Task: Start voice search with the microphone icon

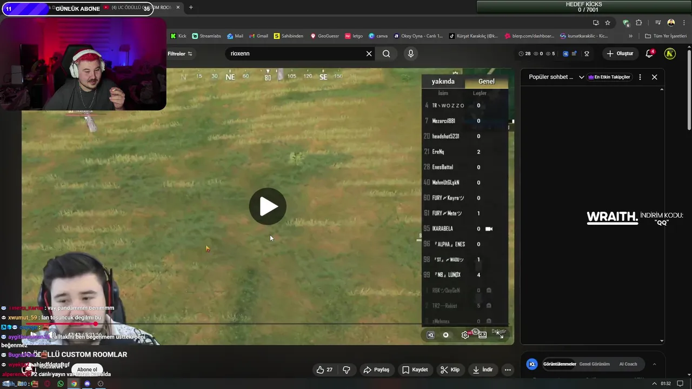Action: pos(411,53)
